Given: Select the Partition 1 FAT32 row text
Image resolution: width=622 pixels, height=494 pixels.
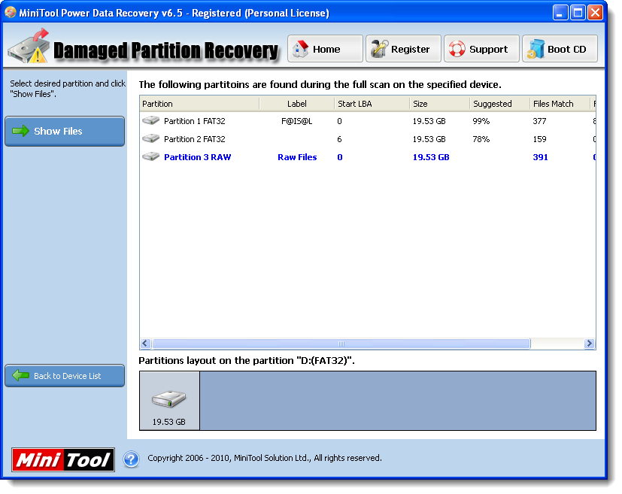Looking at the screenshot, I should pos(194,121).
